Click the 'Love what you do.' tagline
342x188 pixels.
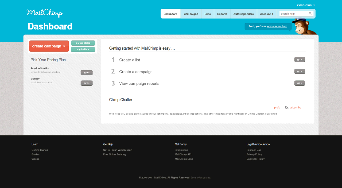tap(201, 178)
